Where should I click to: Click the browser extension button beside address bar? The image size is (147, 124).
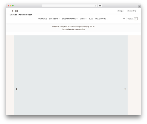[x=100, y=6]
